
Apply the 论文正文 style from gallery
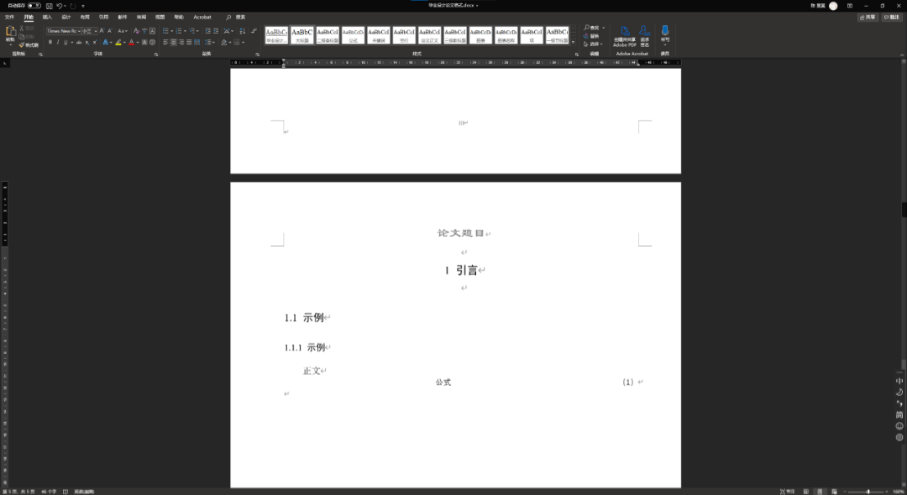coord(429,35)
